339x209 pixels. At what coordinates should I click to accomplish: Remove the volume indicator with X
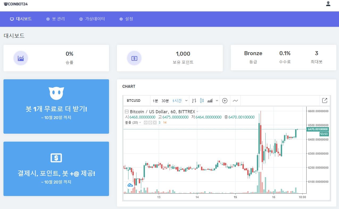tap(156, 123)
